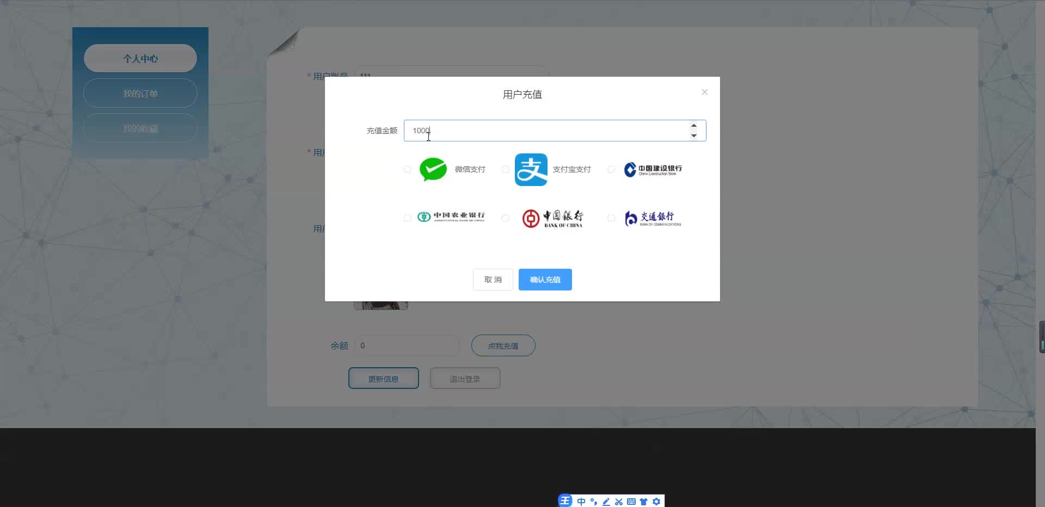Select the 微信支付 radio button
The width and height of the screenshot is (1045, 507).
[407, 169]
